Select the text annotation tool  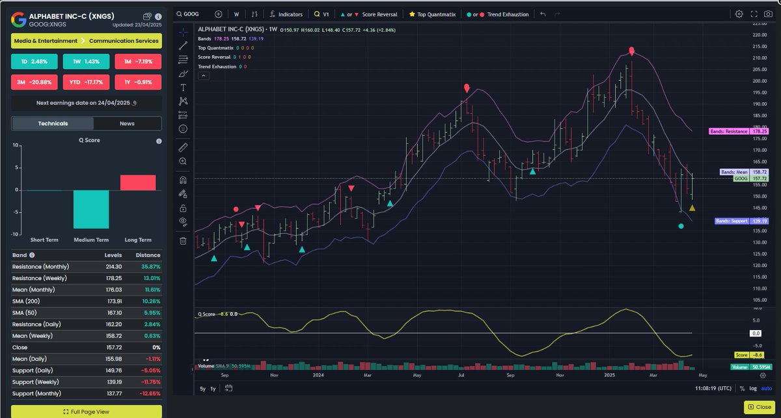click(183, 87)
